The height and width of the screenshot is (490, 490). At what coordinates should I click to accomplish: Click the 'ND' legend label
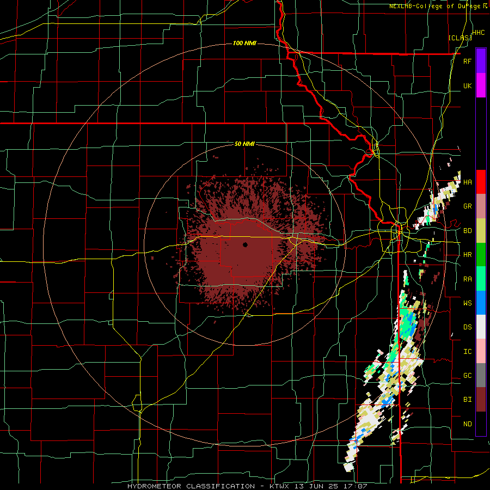pyautogui.click(x=467, y=424)
